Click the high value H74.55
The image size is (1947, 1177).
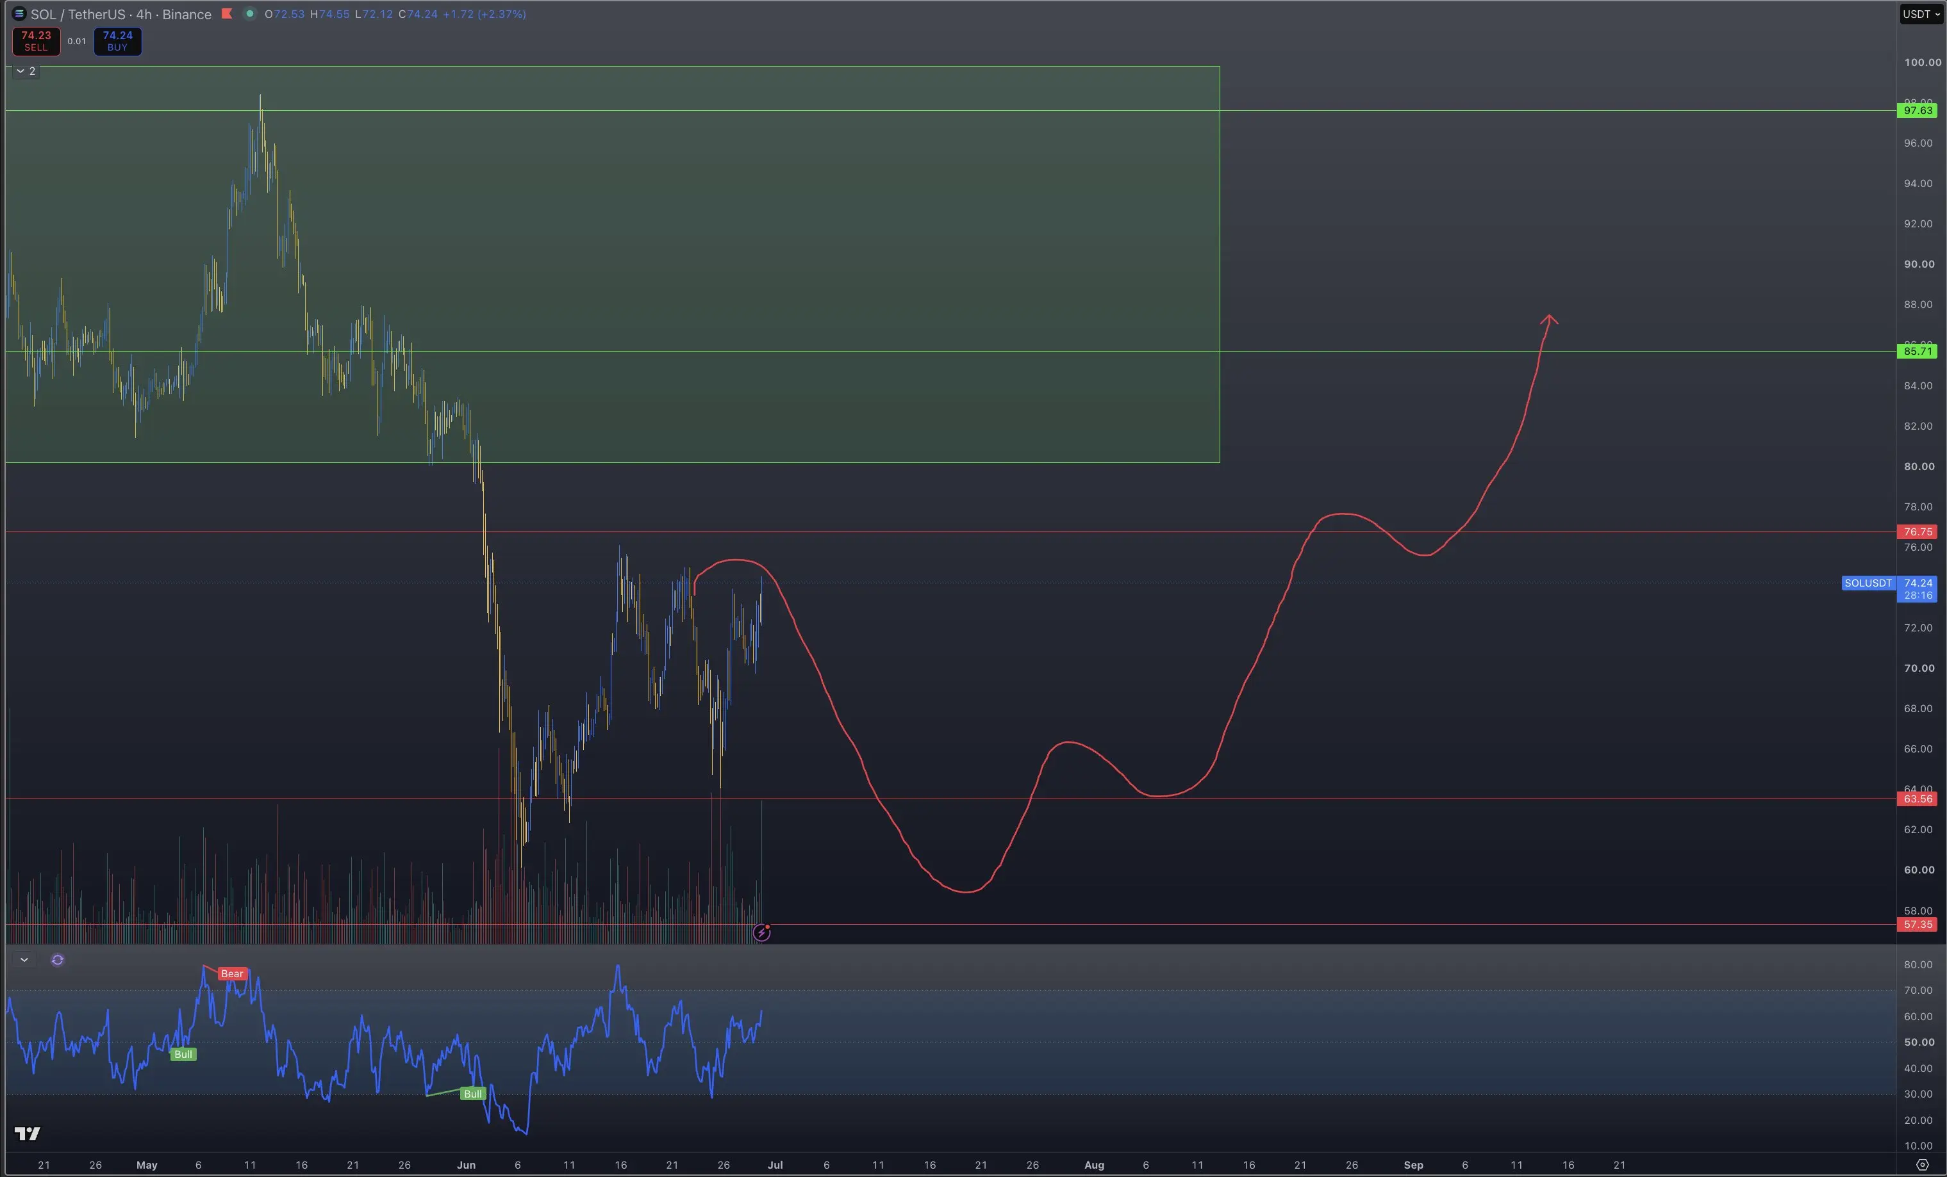pyautogui.click(x=329, y=14)
